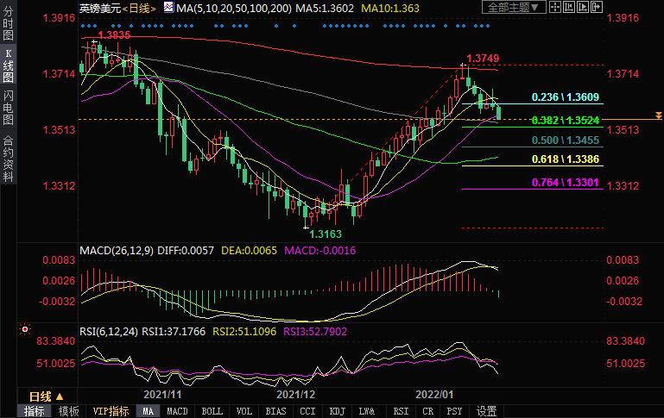This screenshot has height=418, width=664.
Task: Click the MA10:1.363 value
Action: 390,8
